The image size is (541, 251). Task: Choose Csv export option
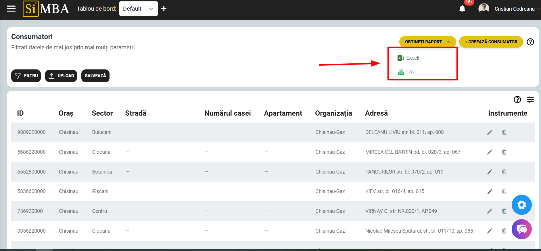pyautogui.click(x=410, y=72)
